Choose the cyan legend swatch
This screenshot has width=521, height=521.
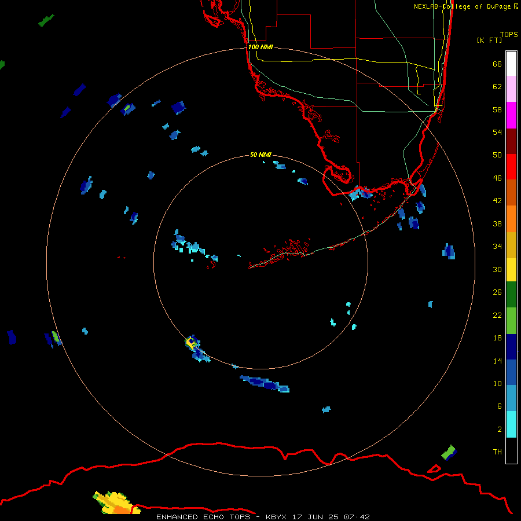511,424
